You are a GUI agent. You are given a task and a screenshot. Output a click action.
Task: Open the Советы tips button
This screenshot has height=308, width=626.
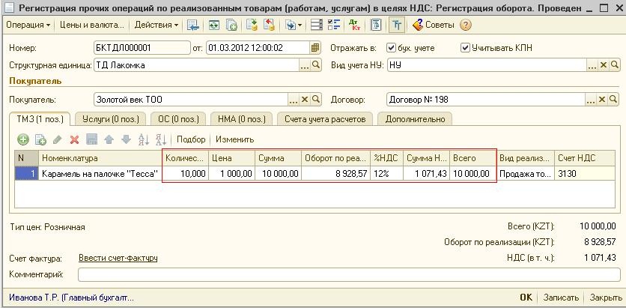coord(433,25)
